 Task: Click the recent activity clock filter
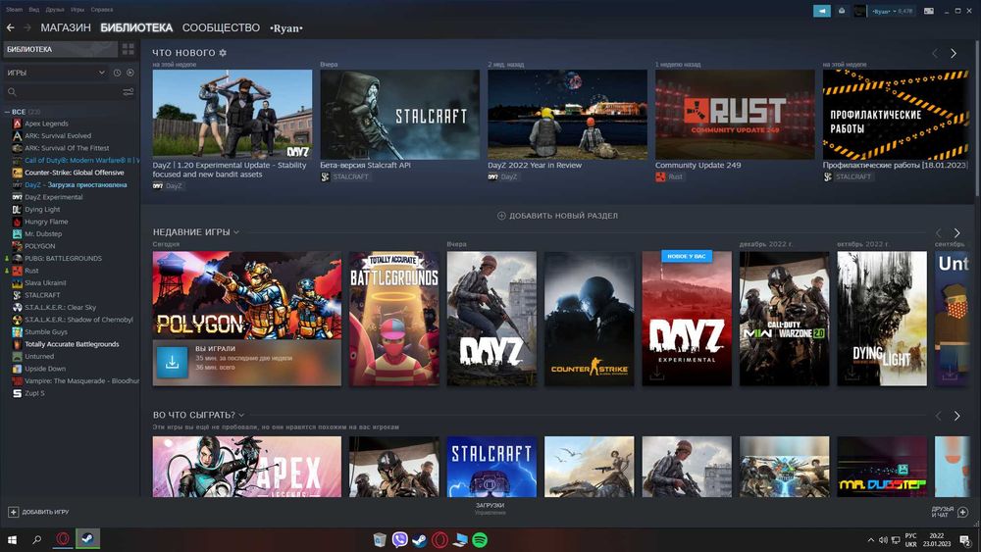[x=117, y=73]
